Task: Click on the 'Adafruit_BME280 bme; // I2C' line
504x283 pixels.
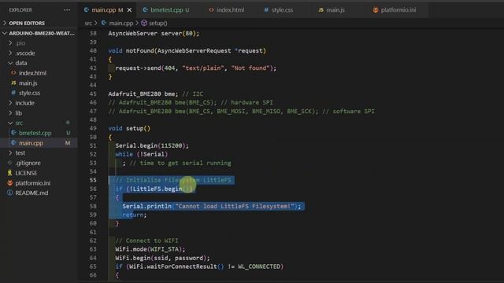Action: (156, 94)
